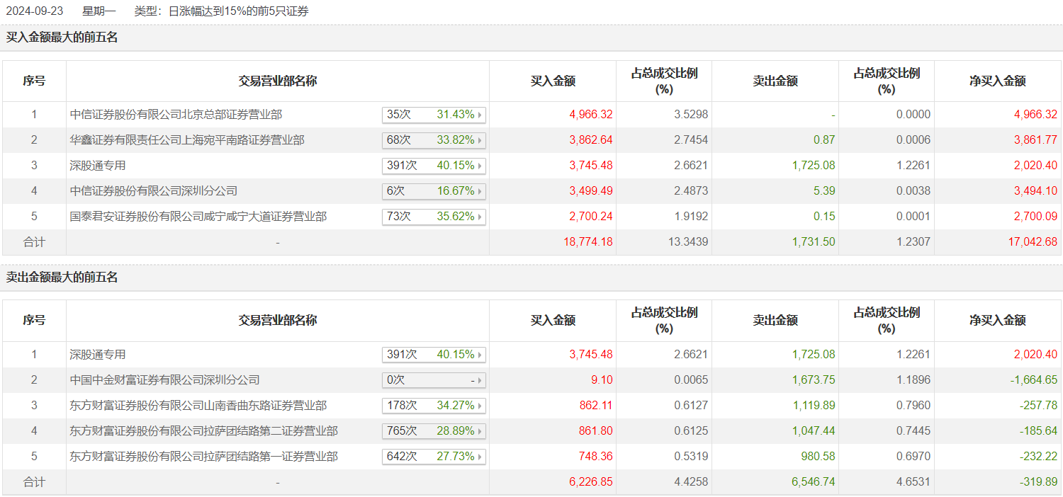Click the arrow icon beside 31.43%
Screen dimensions: 1063x497
[x=480, y=115]
